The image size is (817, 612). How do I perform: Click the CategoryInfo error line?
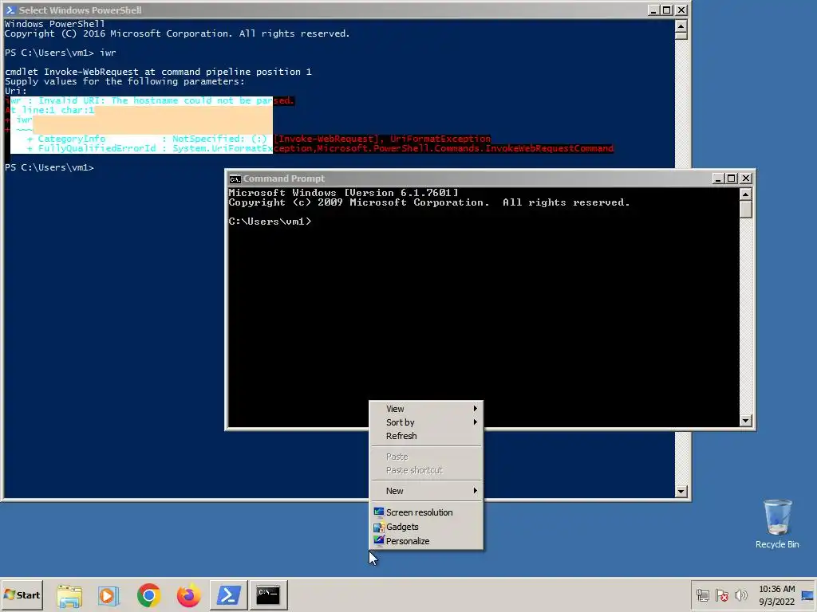point(259,139)
